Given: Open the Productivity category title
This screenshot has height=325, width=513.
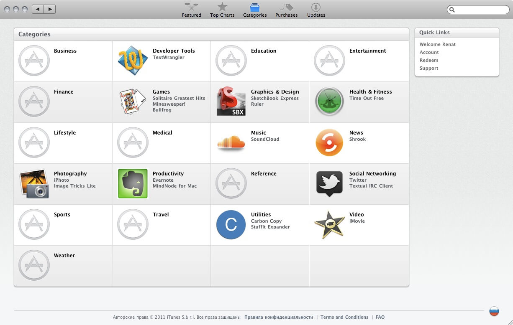Looking at the screenshot, I should point(168,173).
